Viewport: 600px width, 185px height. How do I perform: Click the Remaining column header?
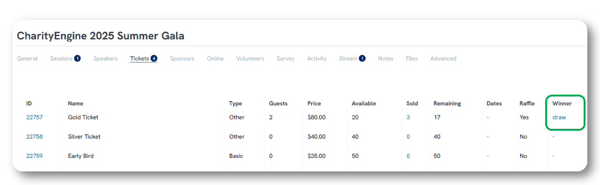[x=447, y=104]
